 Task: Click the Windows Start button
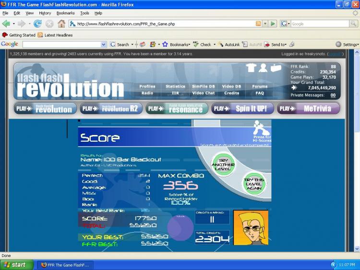click(x=17, y=265)
